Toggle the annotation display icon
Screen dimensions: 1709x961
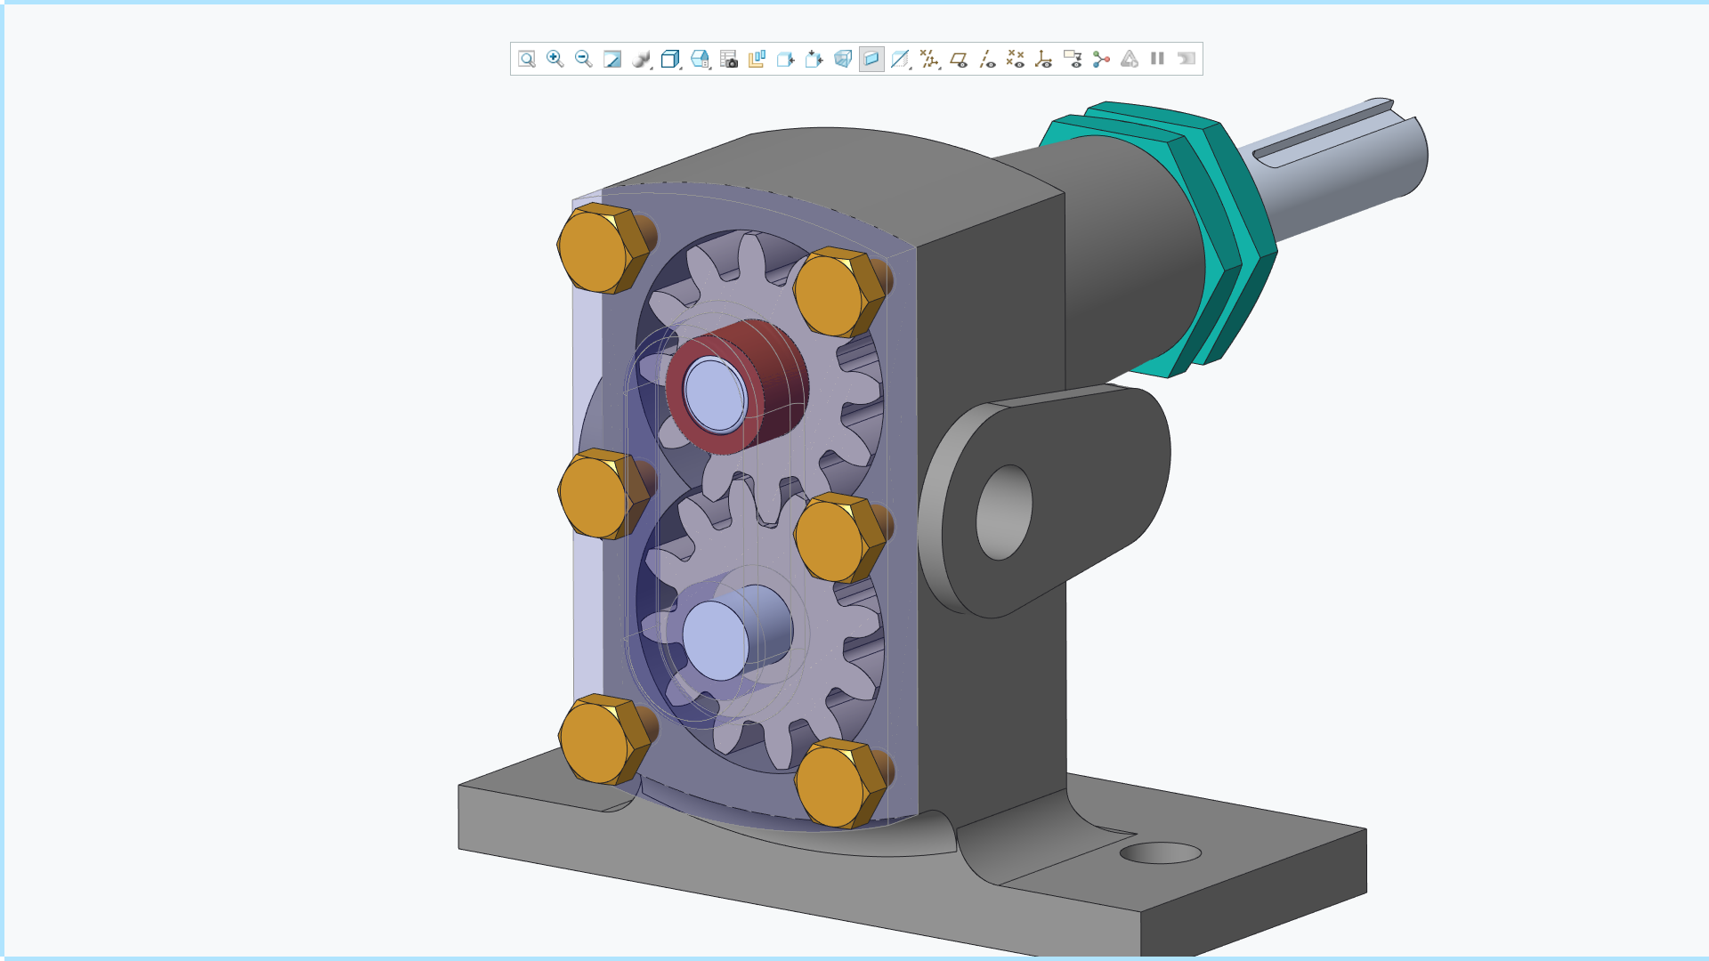[1072, 59]
